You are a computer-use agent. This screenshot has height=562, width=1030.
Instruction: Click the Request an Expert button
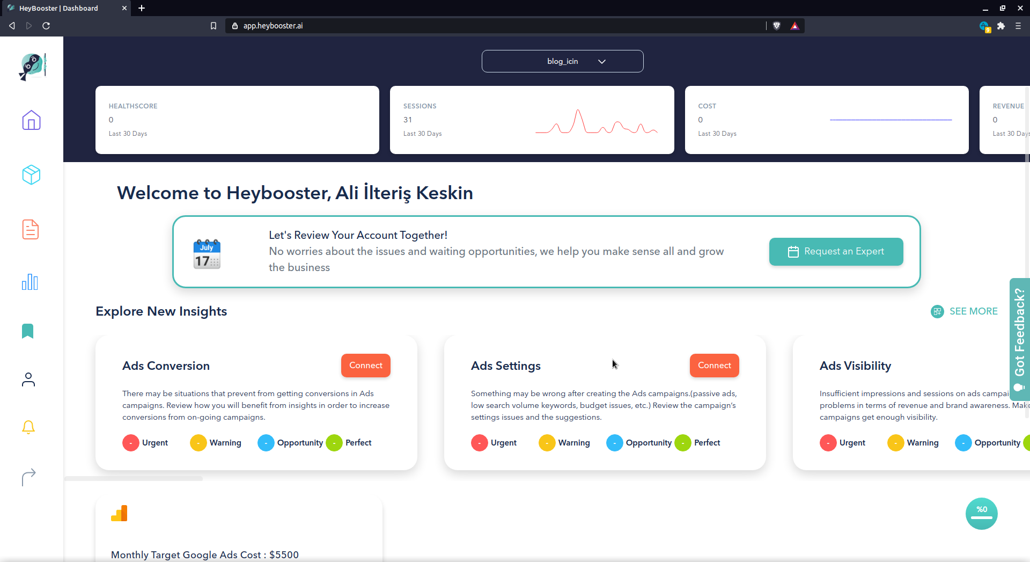click(x=836, y=251)
